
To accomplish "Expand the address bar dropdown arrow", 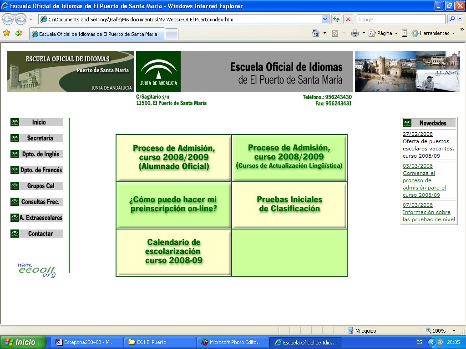I will click(x=325, y=20).
